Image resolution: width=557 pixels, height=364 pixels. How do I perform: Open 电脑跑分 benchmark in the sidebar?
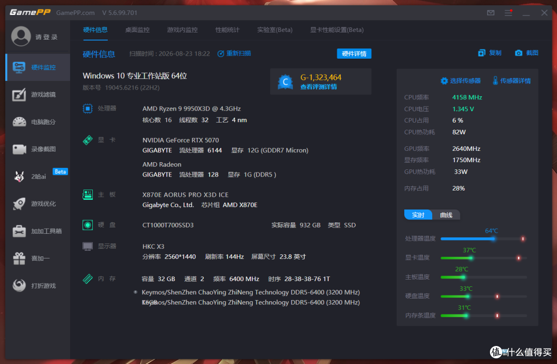pyautogui.click(x=38, y=122)
